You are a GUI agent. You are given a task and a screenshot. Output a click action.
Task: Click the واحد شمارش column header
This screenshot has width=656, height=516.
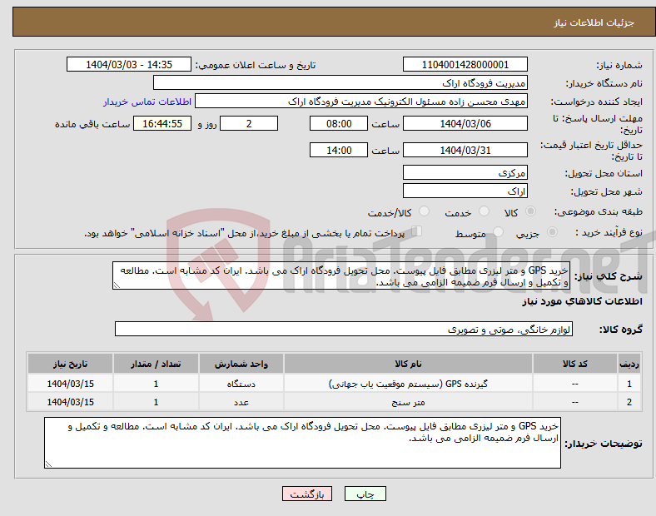[x=241, y=364]
